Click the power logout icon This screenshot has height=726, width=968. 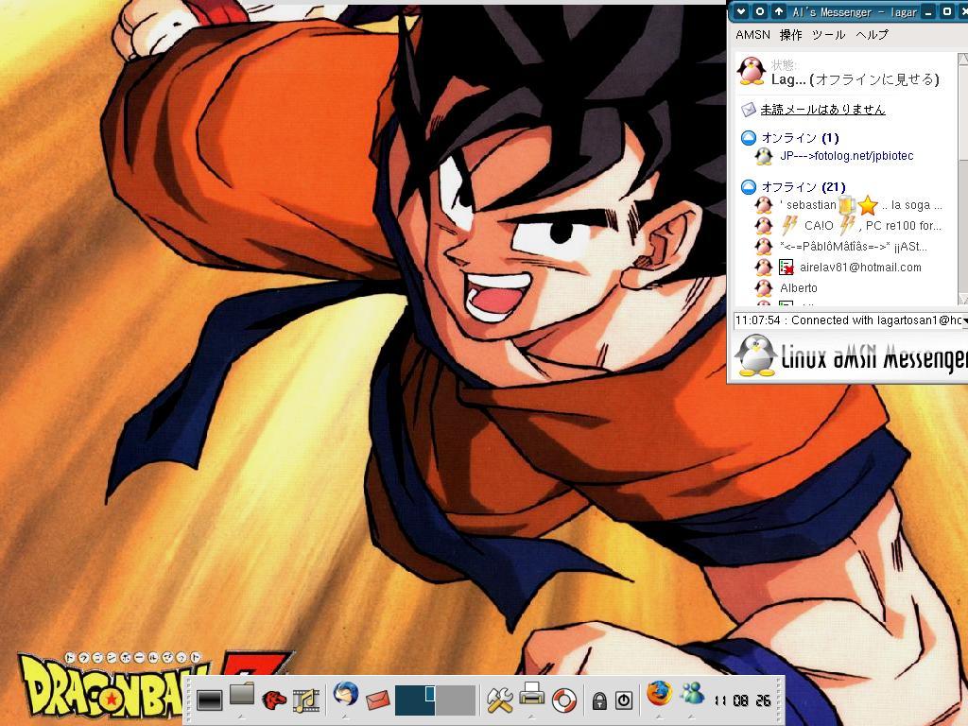pos(624,700)
